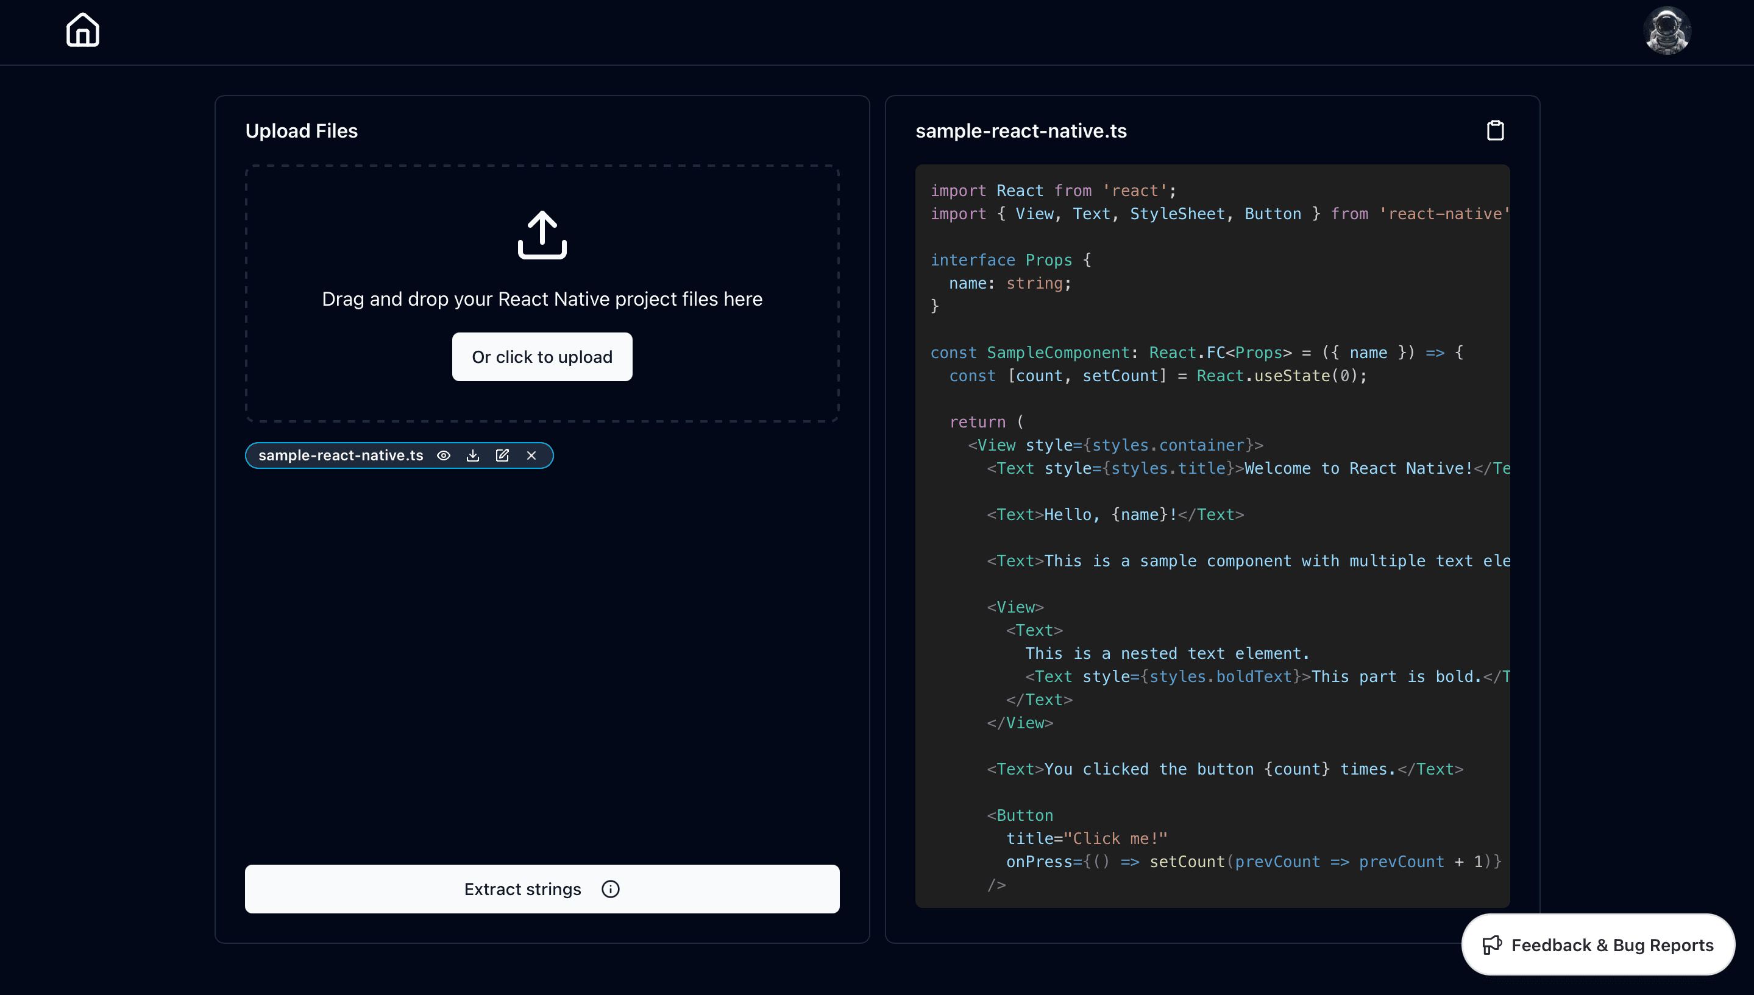Click Or click to upload button

[x=542, y=356]
